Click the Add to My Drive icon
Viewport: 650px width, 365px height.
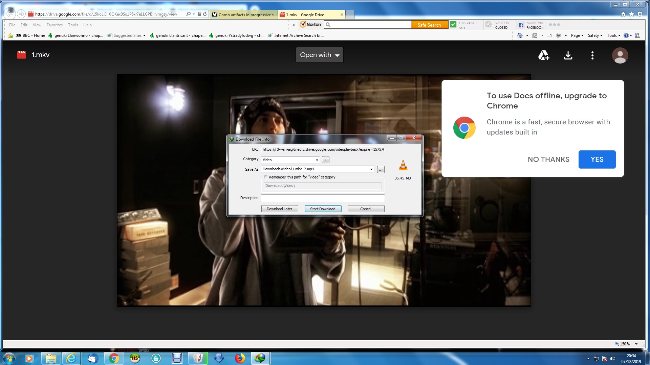543,55
